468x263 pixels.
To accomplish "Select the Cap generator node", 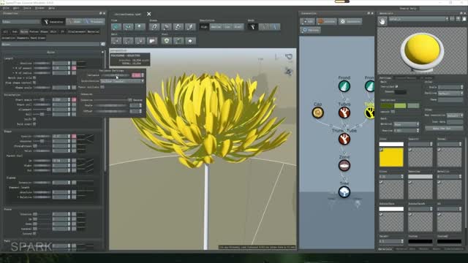I will (318, 113).
